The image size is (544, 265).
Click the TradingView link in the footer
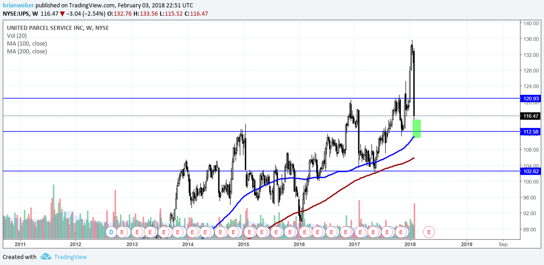[70, 257]
